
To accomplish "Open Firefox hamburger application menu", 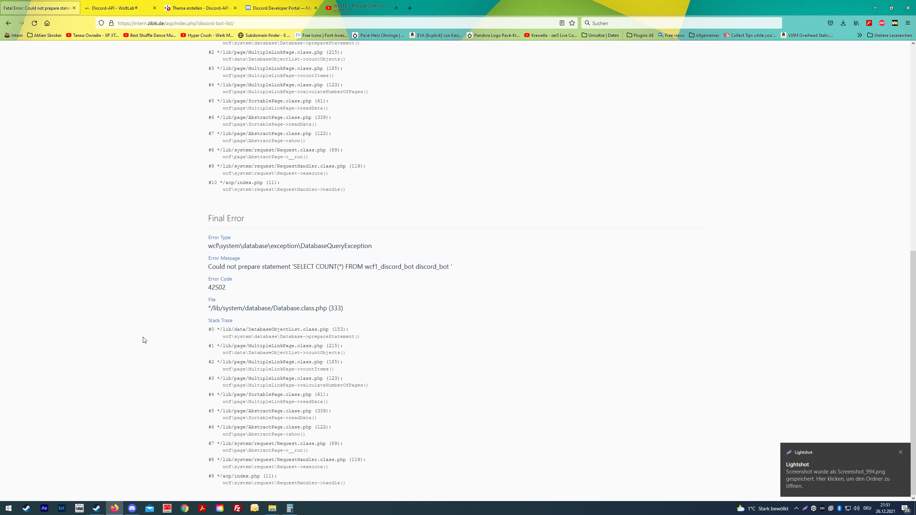I will click(x=907, y=23).
